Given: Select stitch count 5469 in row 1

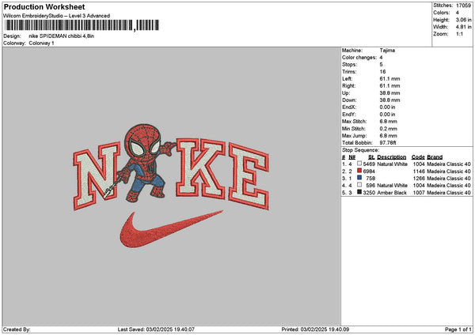Looking at the screenshot, I should [x=369, y=164].
